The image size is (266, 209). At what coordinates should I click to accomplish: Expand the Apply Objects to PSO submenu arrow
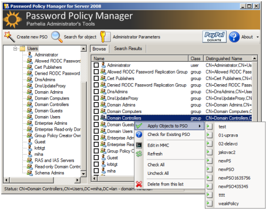coord(199,126)
